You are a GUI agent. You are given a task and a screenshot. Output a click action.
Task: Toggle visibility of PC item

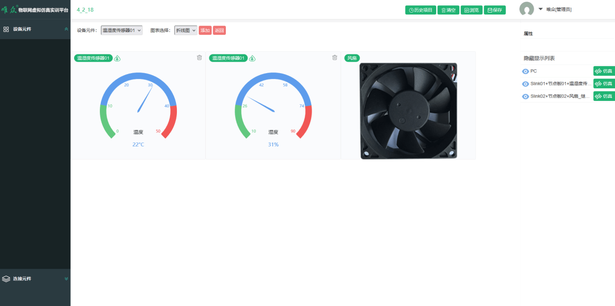(525, 71)
